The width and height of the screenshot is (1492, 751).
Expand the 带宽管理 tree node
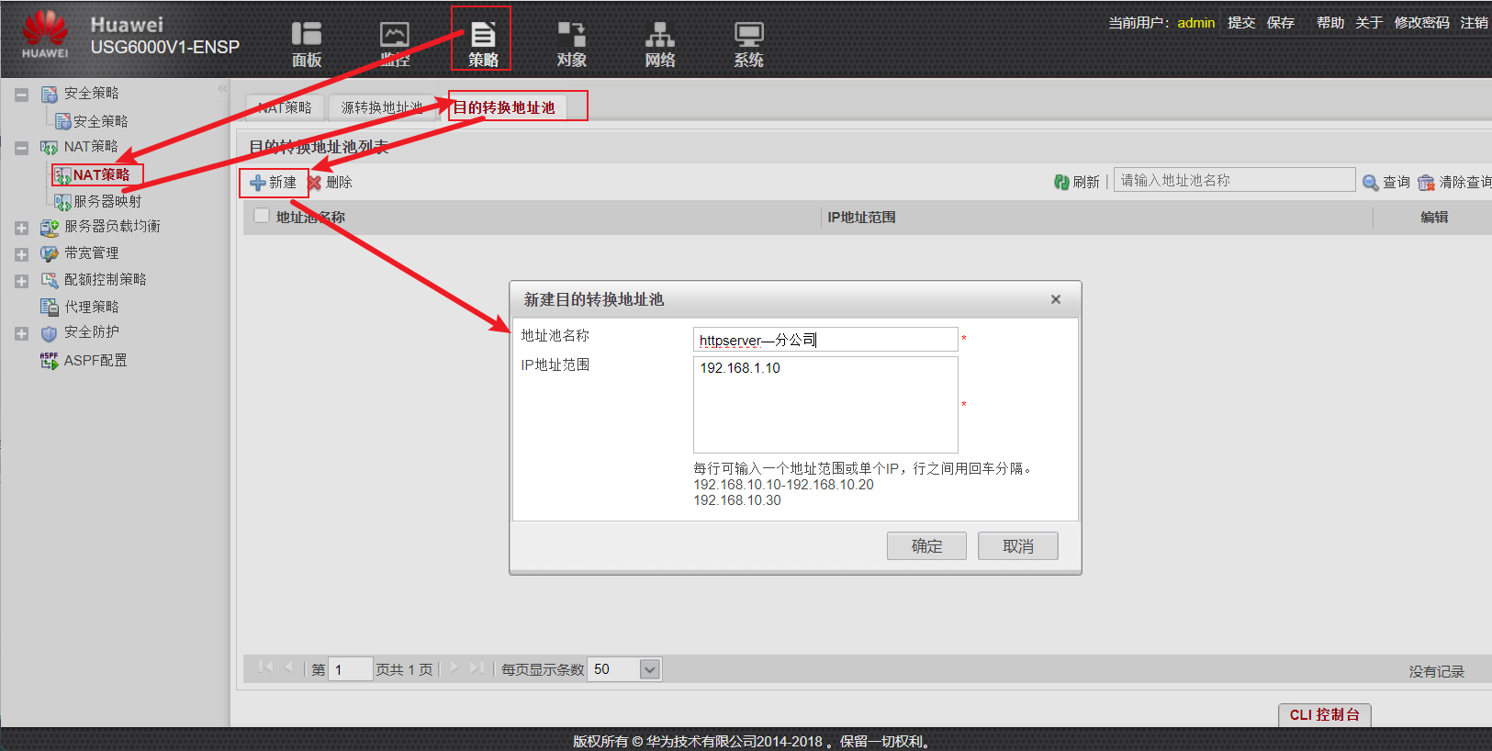(22, 254)
